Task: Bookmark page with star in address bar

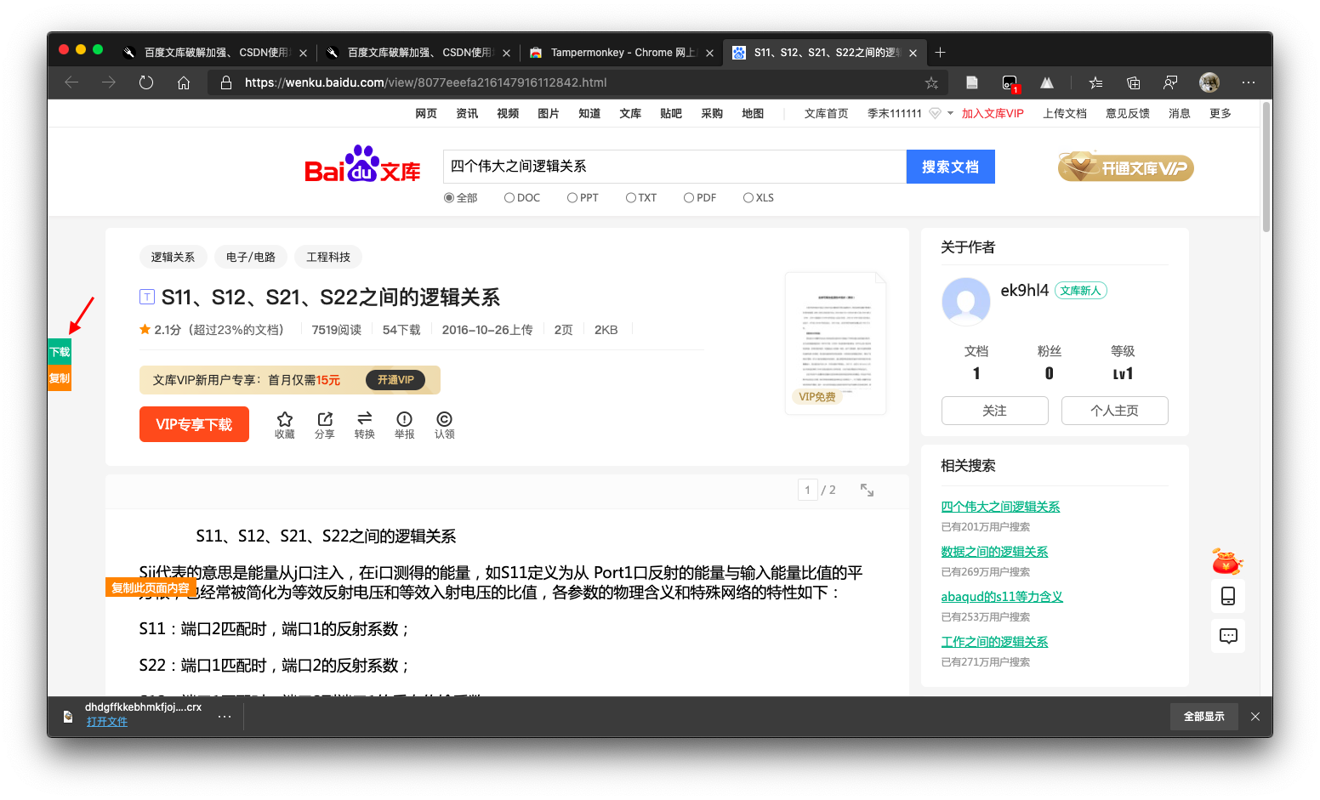Action: (931, 82)
